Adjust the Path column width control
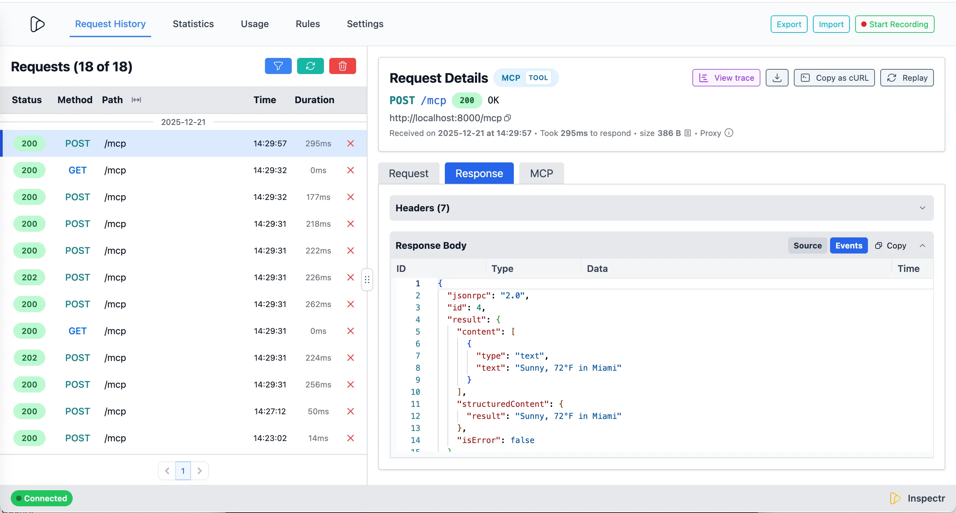956x513 pixels. point(136,100)
